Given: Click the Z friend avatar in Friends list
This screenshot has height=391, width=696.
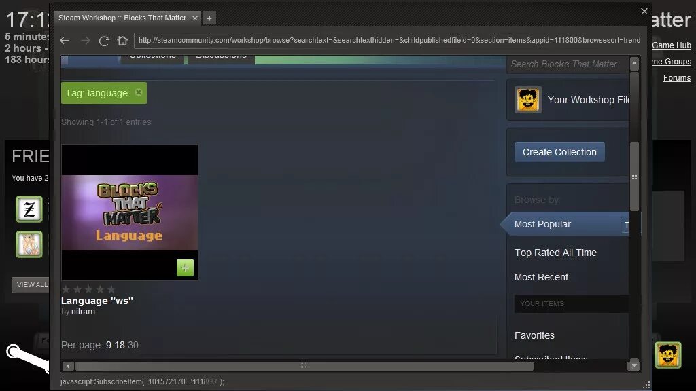Looking at the screenshot, I should pyautogui.click(x=31, y=209).
